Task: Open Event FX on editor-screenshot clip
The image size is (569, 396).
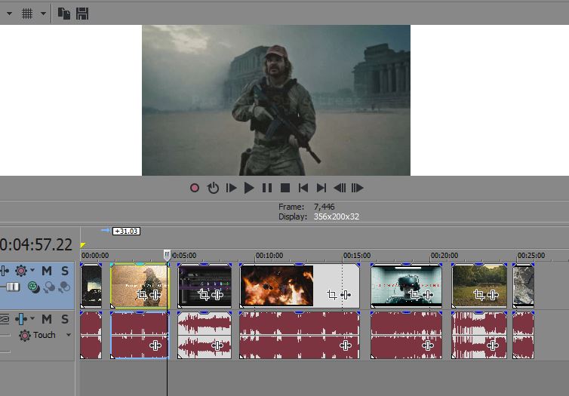Action: tap(217, 295)
